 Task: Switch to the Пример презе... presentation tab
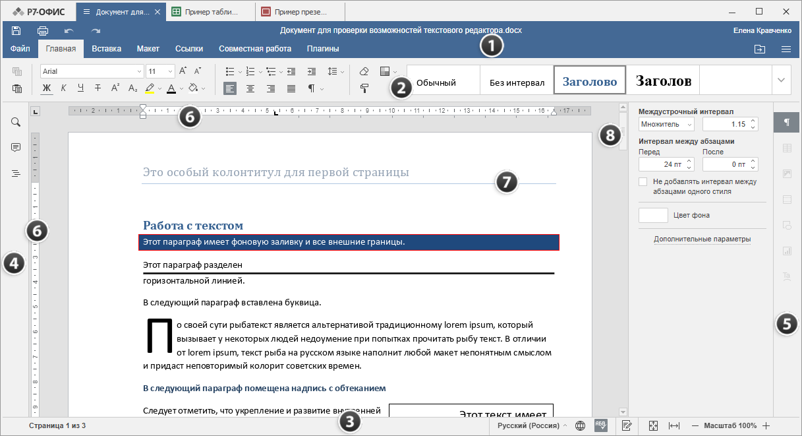coord(300,12)
